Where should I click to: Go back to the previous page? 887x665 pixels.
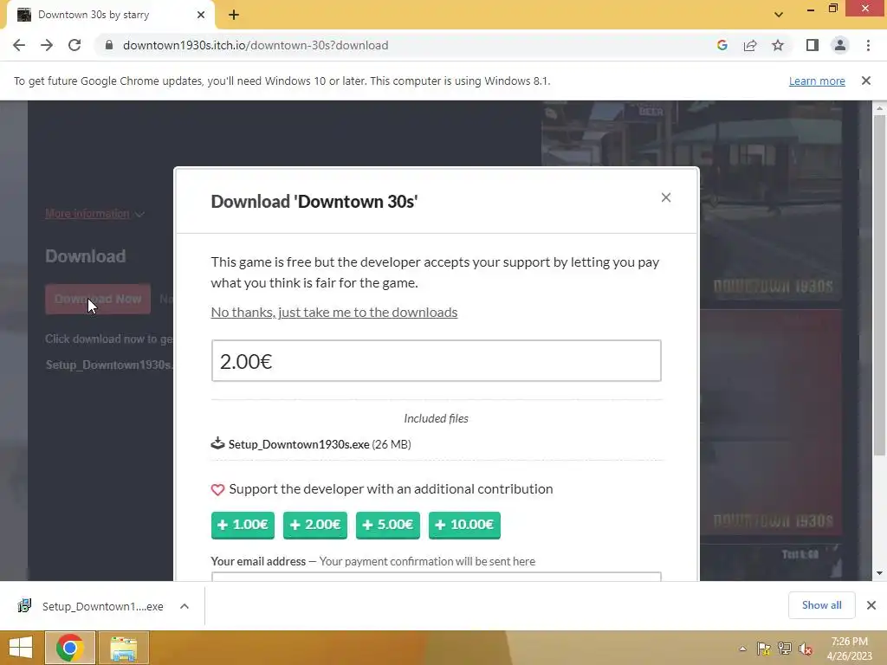pos(19,45)
